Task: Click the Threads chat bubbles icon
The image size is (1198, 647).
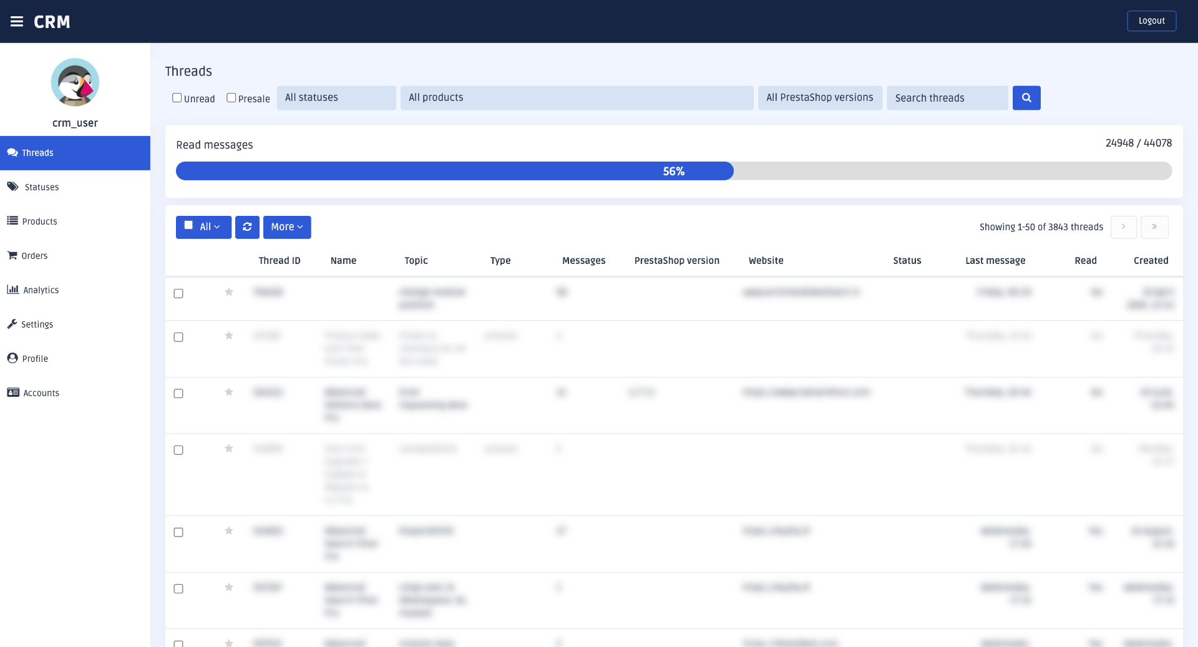Action: 12,152
